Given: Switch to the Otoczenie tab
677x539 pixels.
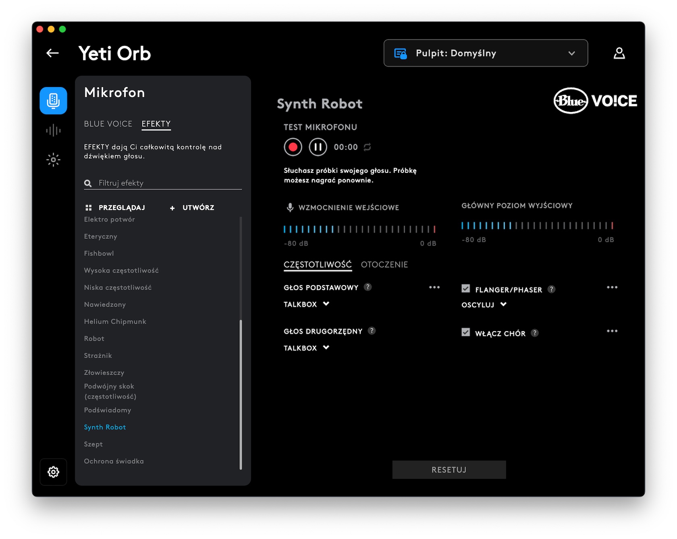Looking at the screenshot, I should point(384,265).
